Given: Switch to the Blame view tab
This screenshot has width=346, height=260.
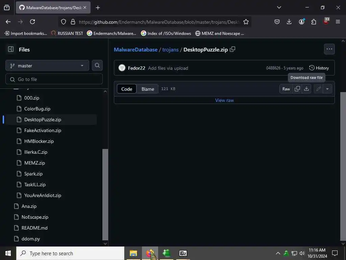Looking at the screenshot, I should [x=148, y=89].
